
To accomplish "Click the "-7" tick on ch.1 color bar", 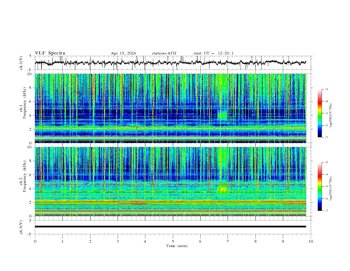I will point(326,137).
